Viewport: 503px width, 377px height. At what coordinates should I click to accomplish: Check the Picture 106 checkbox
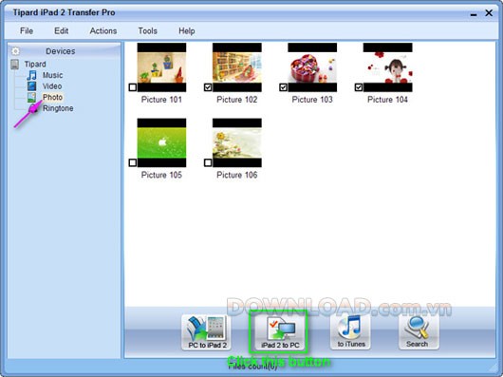208,162
